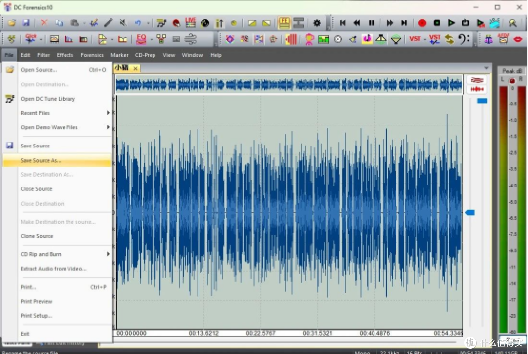Pause playback with the pause icon
528x354 pixels.
(372, 23)
